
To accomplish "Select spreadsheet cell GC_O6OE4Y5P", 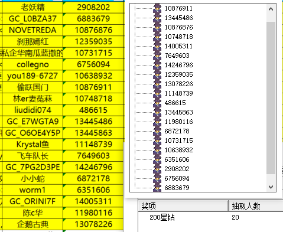I will point(32,133).
